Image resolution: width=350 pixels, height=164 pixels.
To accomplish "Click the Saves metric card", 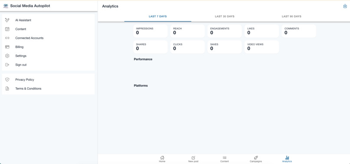I will tap(225, 47).
